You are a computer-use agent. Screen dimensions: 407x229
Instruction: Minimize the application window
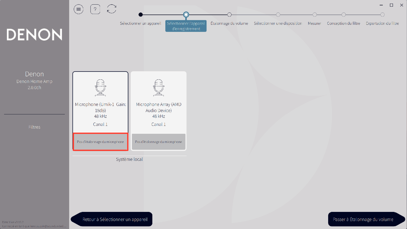(381, 5)
